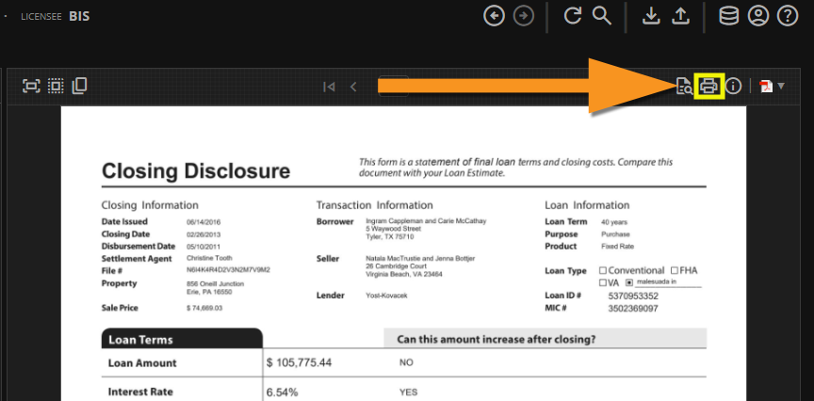
Task: Click the back navigation arrow icon
Action: click(494, 16)
